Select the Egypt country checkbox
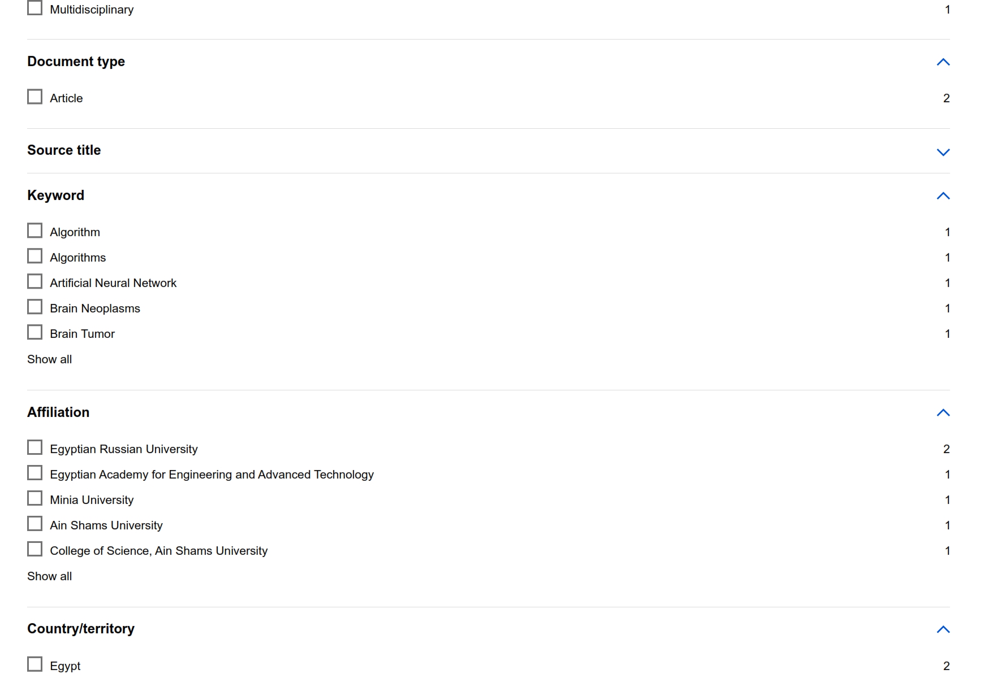The height and width of the screenshot is (700, 992). [x=35, y=664]
